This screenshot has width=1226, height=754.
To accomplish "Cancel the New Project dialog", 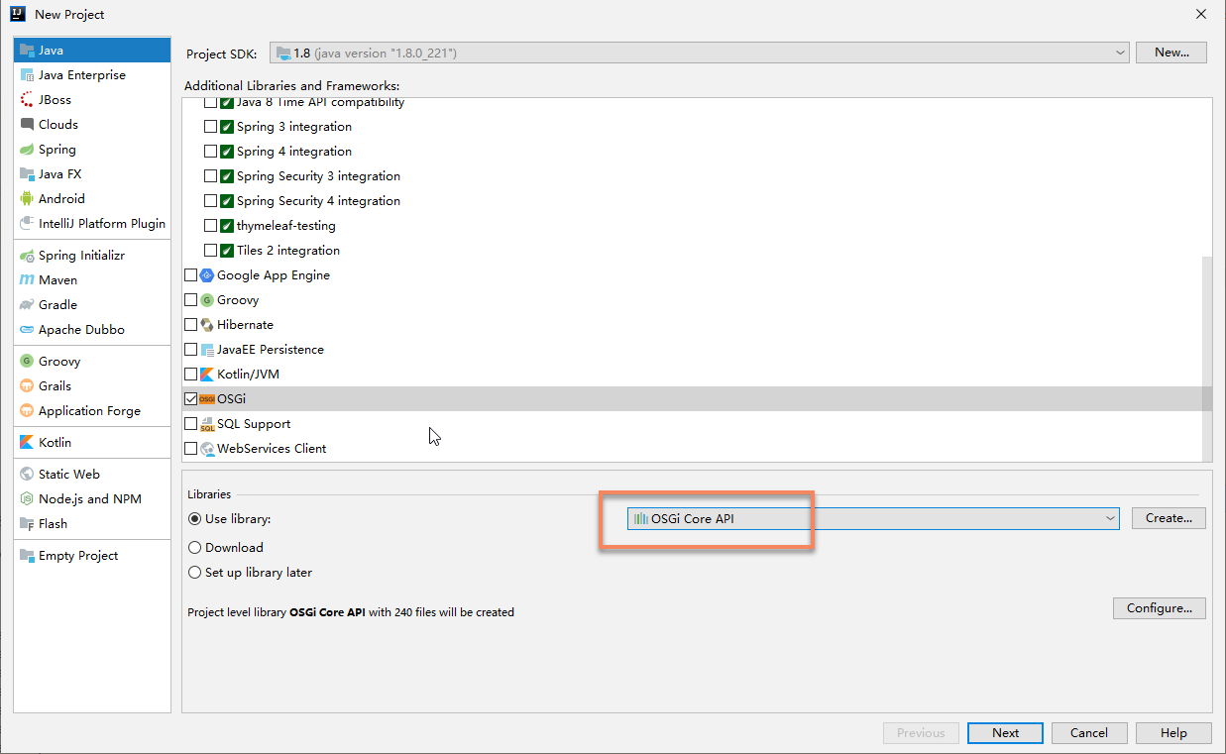I will click(1089, 733).
